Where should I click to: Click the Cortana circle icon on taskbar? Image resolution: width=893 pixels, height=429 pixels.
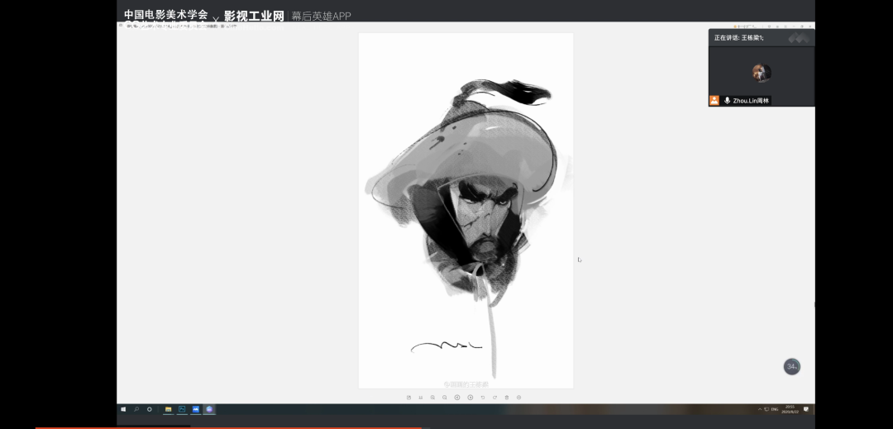click(149, 409)
